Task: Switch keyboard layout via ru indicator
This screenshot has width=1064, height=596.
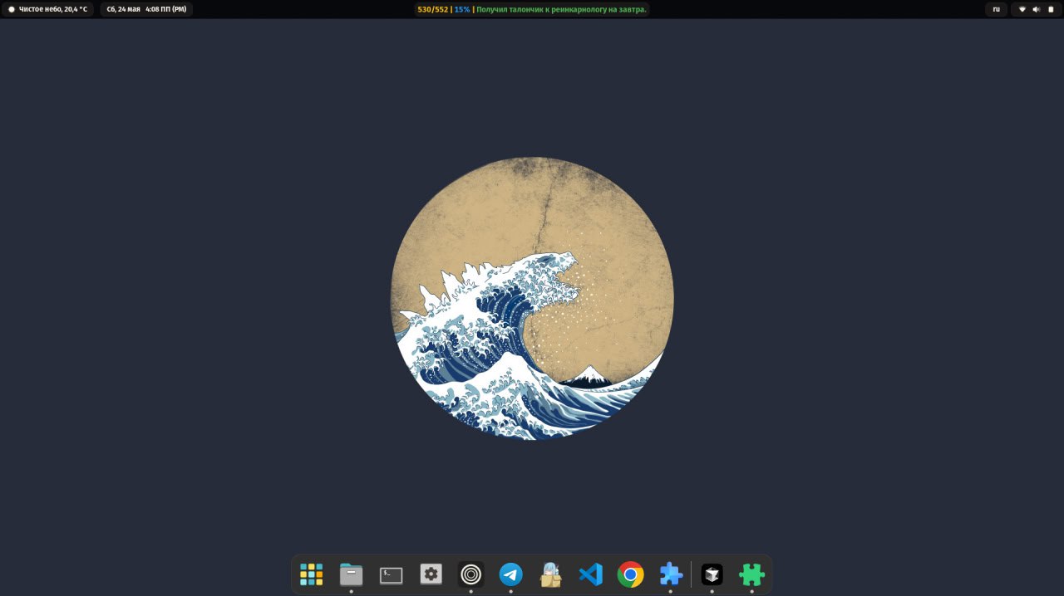Action: (x=996, y=9)
